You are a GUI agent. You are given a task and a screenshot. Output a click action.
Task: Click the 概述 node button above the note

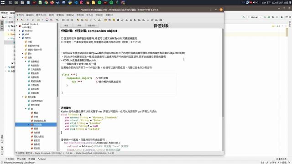[x=66, y=26]
